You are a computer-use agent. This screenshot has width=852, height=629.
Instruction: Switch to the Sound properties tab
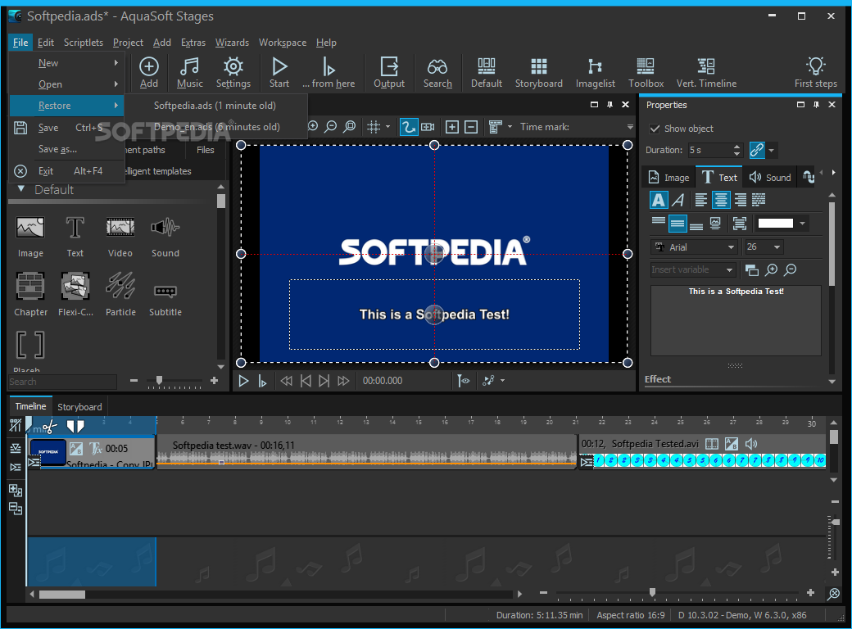[x=770, y=178]
